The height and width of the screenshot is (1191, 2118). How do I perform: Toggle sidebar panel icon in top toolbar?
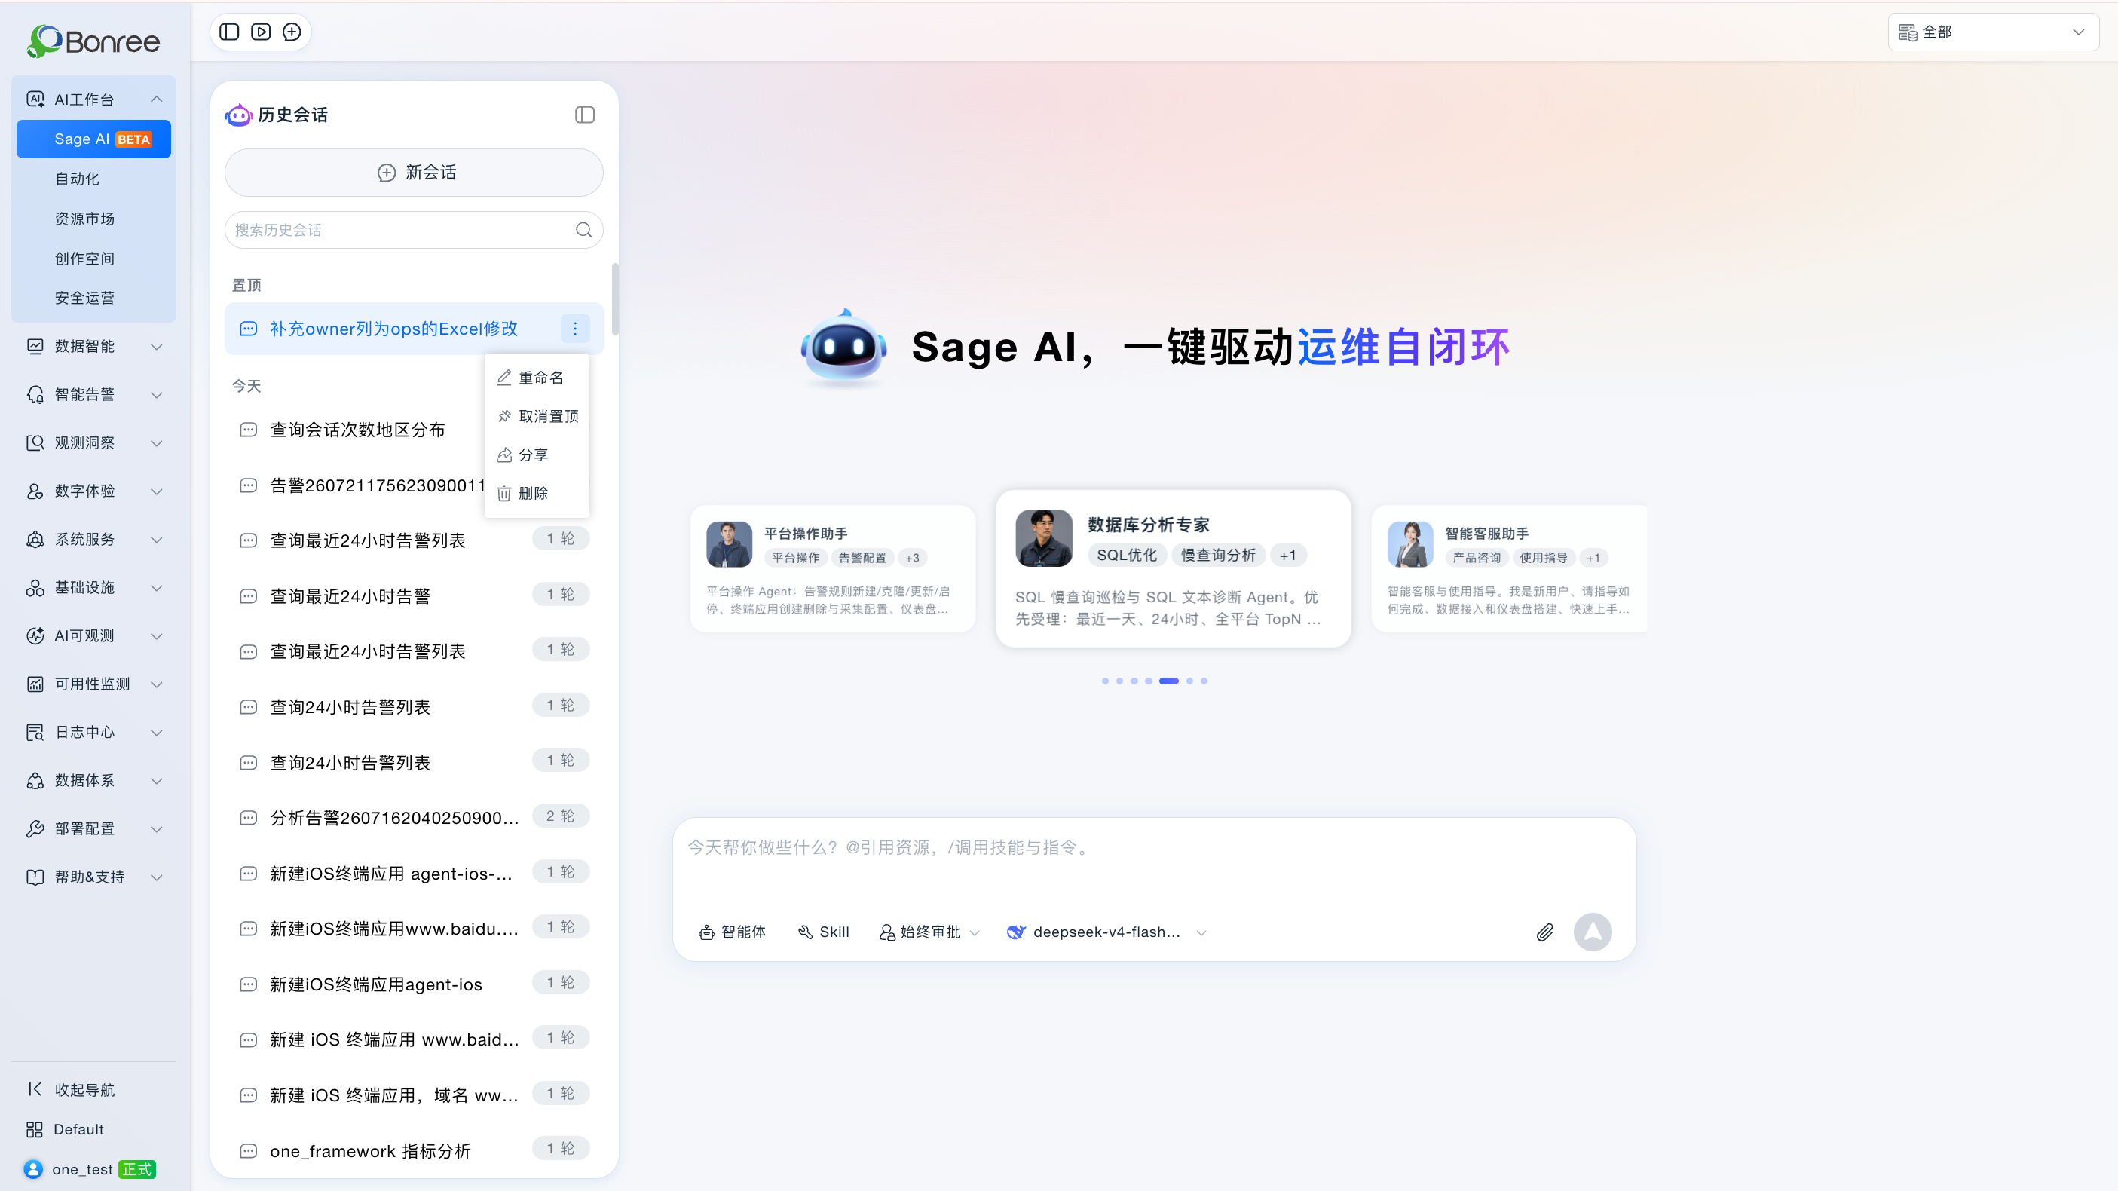point(229,32)
